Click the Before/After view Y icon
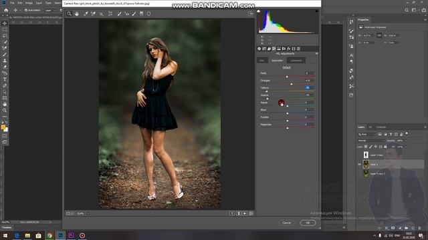Image resolution: width=428 pixels, height=240 pixels. [x=232, y=213]
